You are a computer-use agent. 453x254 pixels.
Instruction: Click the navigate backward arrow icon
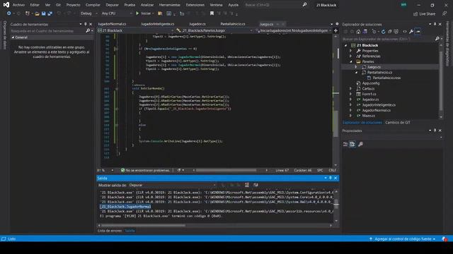click(x=8, y=13)
